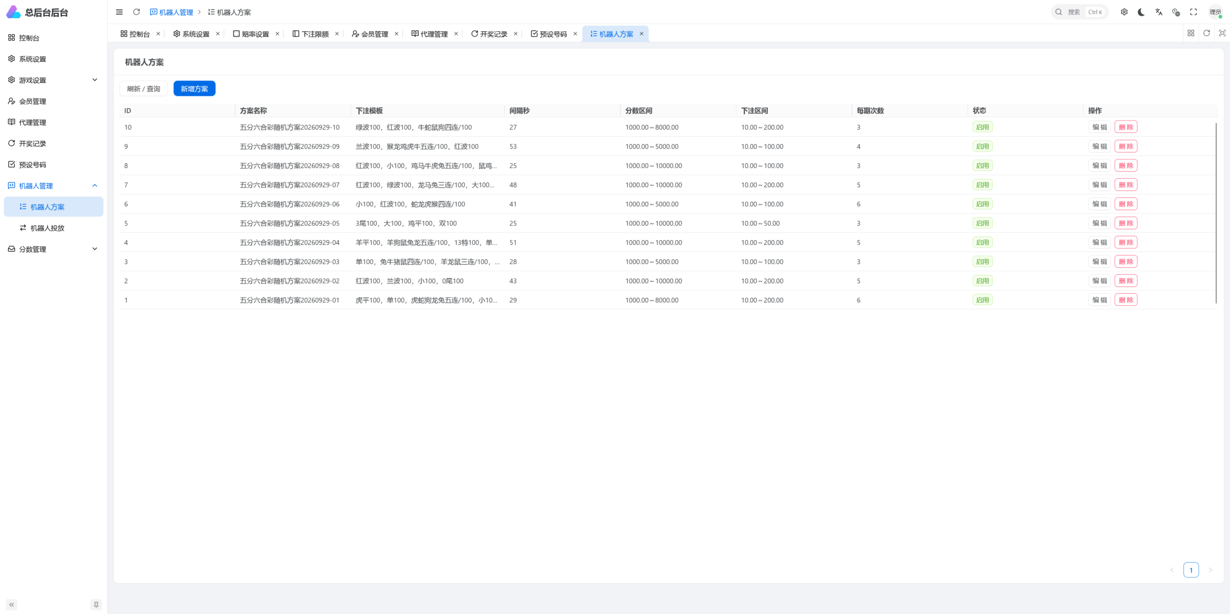Switch to 代理管理 tab
The height and width of the screenshot is (614, 1230).
pos(430,34)
